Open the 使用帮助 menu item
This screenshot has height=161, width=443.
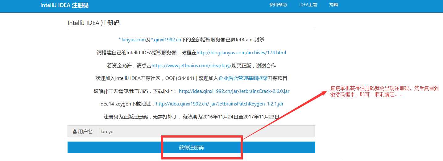pyautogui.click(x=278, y=5)
